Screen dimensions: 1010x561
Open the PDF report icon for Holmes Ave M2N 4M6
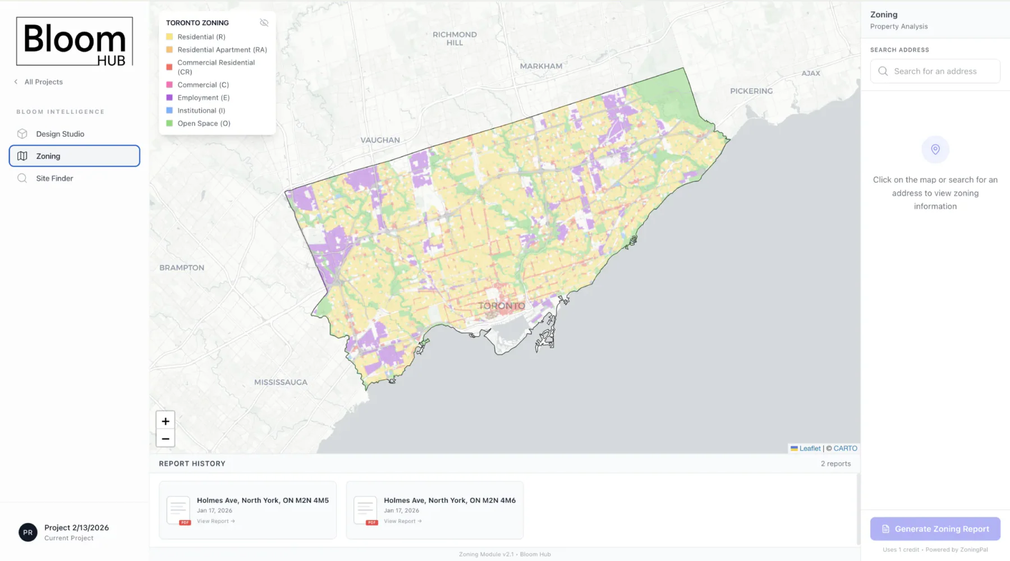click(x=365, y=508)
